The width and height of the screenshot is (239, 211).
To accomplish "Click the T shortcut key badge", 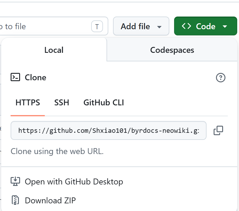I will pos(97,26).
